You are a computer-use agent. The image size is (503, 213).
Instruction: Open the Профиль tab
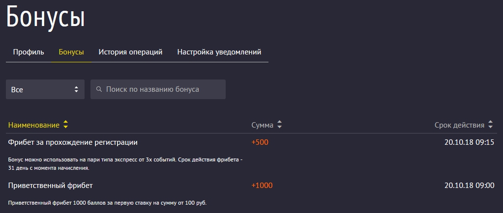tap(29, 52)
